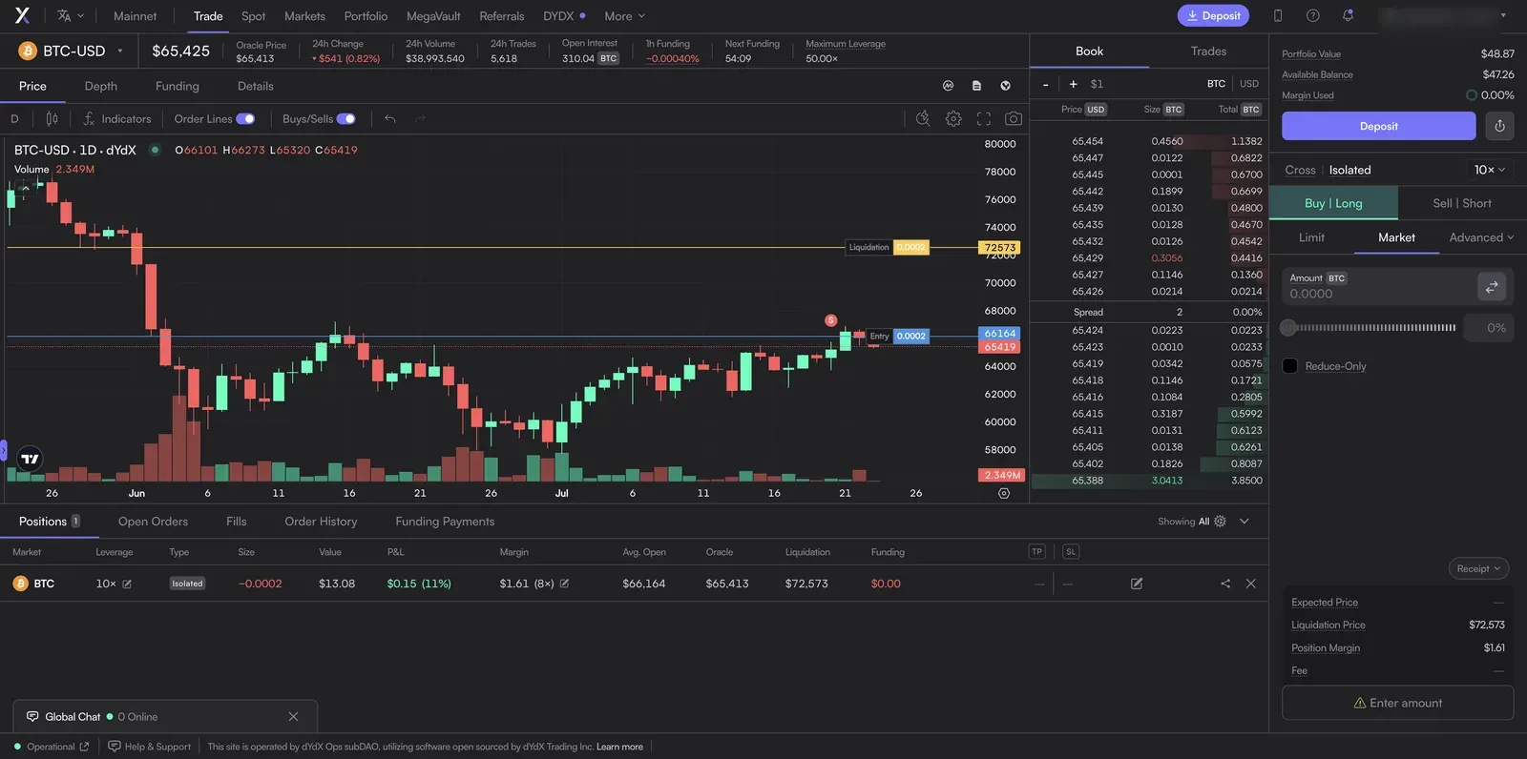
Task: Open the notifications bell
Action: click(x=1348, y=15)
